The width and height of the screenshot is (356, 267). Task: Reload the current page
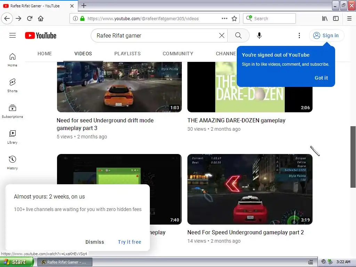point(30,18)
